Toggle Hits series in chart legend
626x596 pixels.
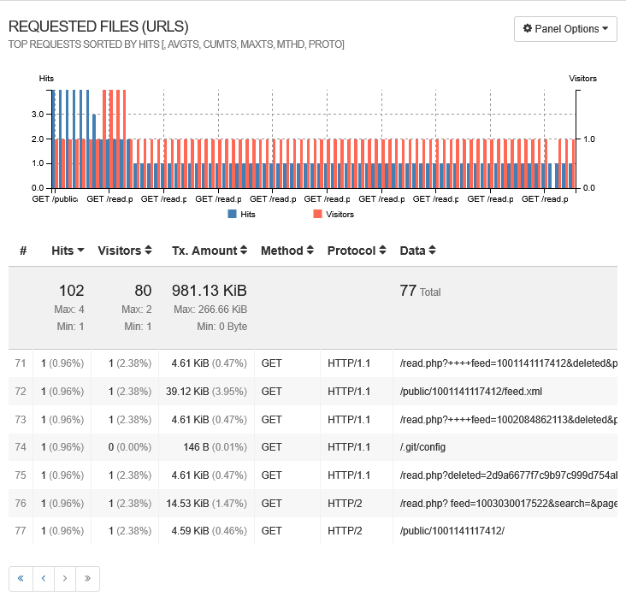247,214
